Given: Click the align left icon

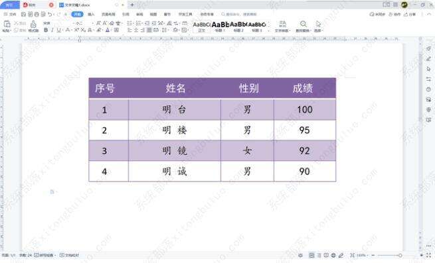Looking at the screenshot, I should pyautogui.click(x=130, y=30).
